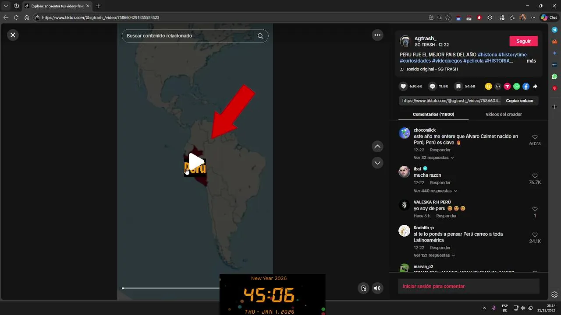
Task: Follow sgtrash_ with the Seguir button
Action: [x=523, y=41]
